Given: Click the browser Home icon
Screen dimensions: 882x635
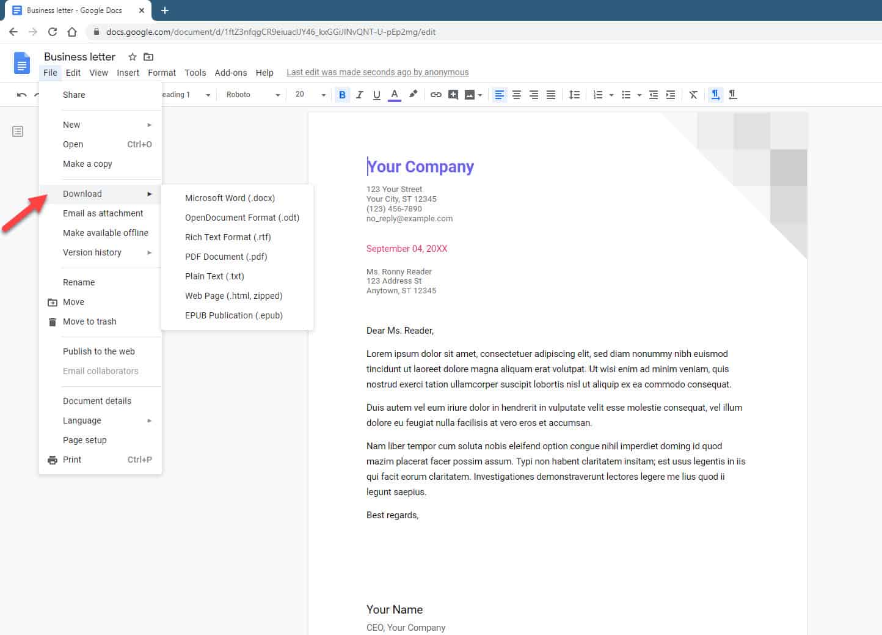Looking at the screenshot, I should (x=72, y=32).
